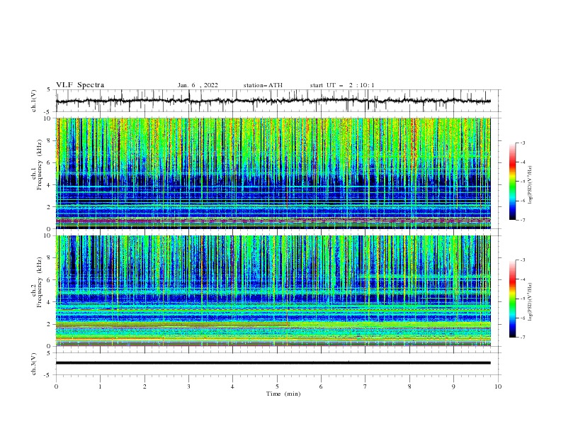Click the lower color bar's log(PSD) label
The image size is (561, 434).
coord(531,302)
